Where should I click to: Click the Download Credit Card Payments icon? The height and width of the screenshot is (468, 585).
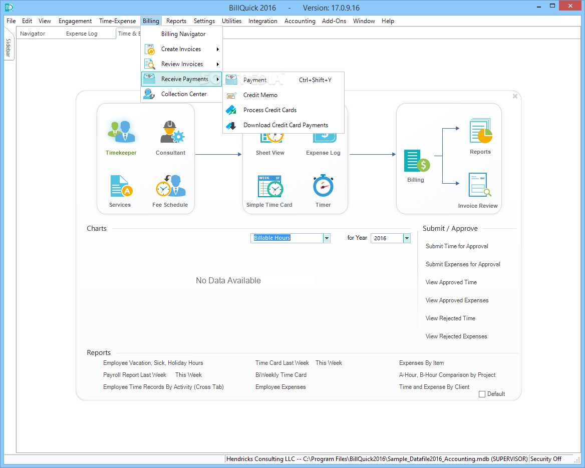click(x=231, y=125)
